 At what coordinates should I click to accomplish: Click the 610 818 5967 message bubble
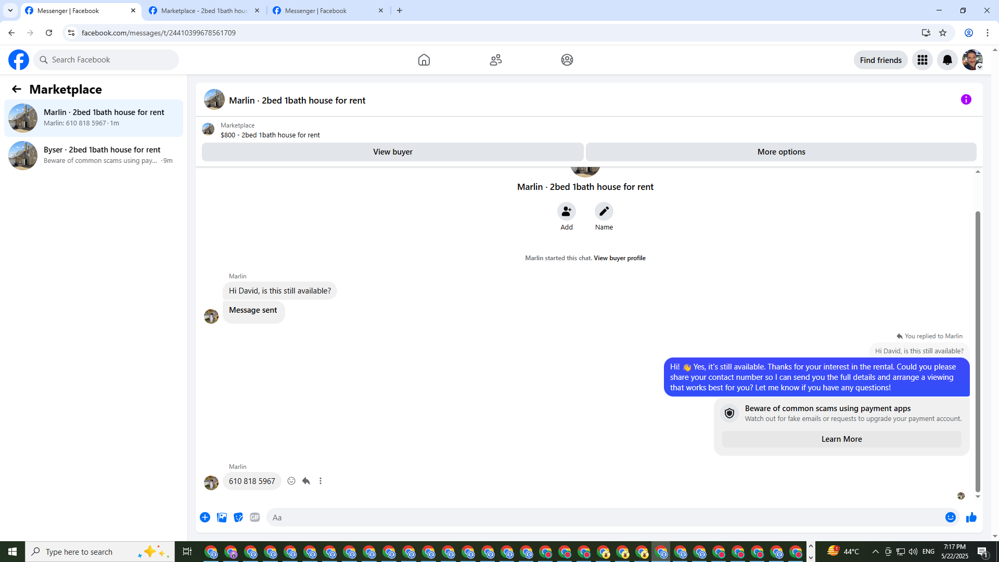tap(252, 481)
